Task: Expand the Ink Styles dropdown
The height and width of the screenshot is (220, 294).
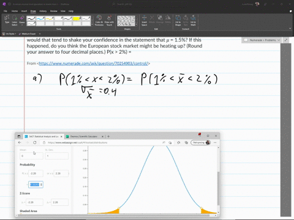Action: click(x=9, y=34)
